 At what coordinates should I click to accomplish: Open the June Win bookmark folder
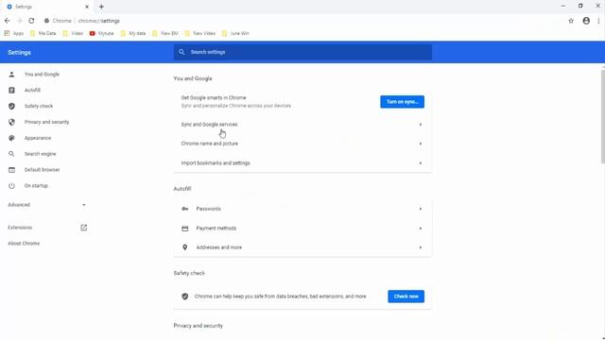[x=235, y=34]
